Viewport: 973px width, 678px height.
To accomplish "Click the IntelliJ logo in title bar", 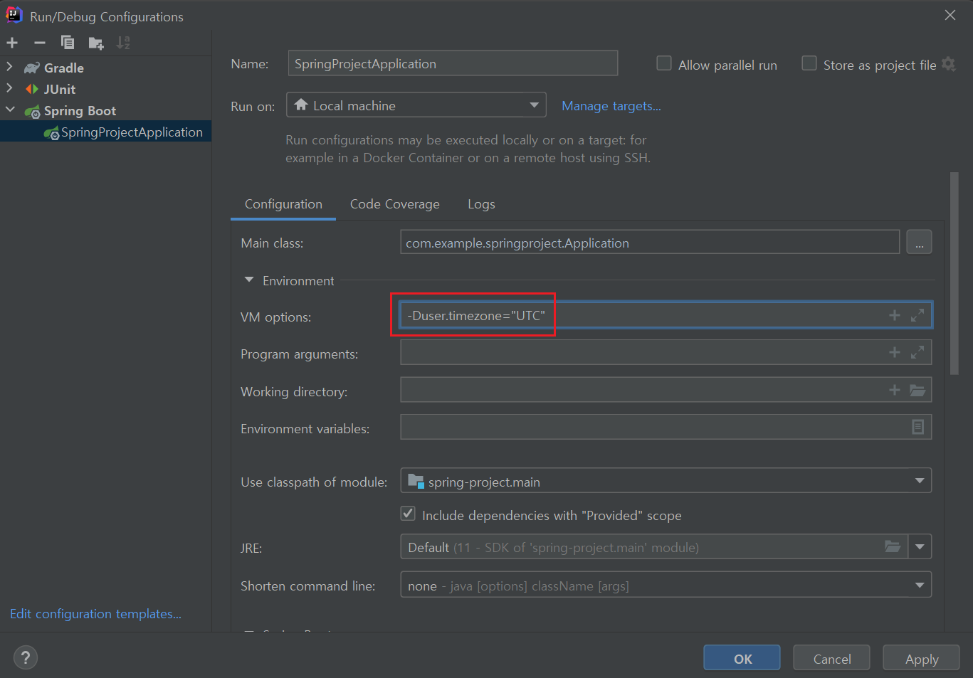I will pyautogui.click(x=14, y=15).
